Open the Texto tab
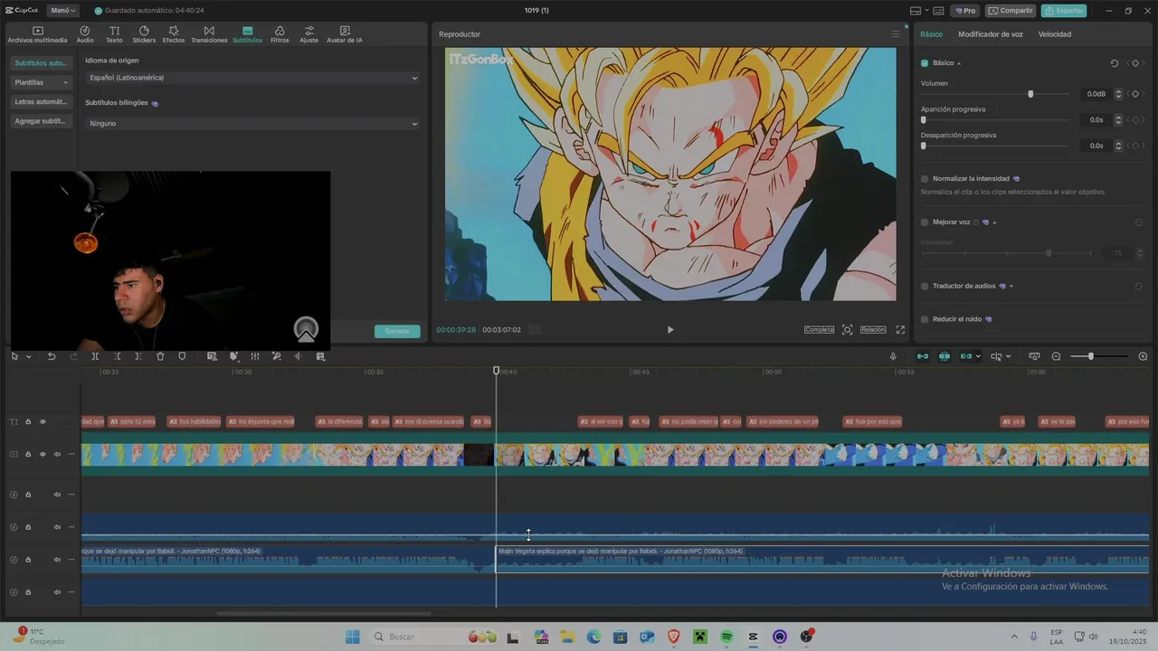This screenshot has height=651, width=1158. 114,34
